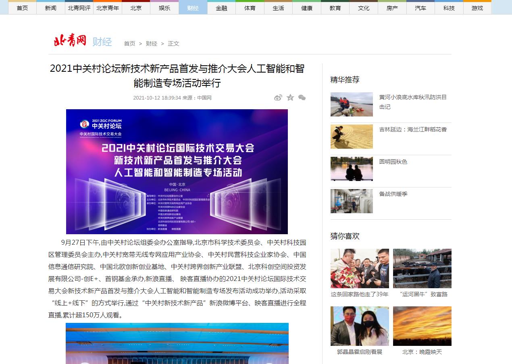The width and height of the screenshot is (512, 364).
Task: Open the 科技 navigation tab
Action: click(x=449, y=8)
